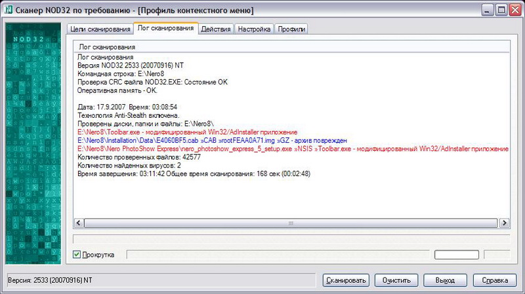This screenshot has width=525, height=294.
Task: Select the line Проверка CRC файла NOD32.EXE
Action: pyautogui.click(x=152, y=83)
